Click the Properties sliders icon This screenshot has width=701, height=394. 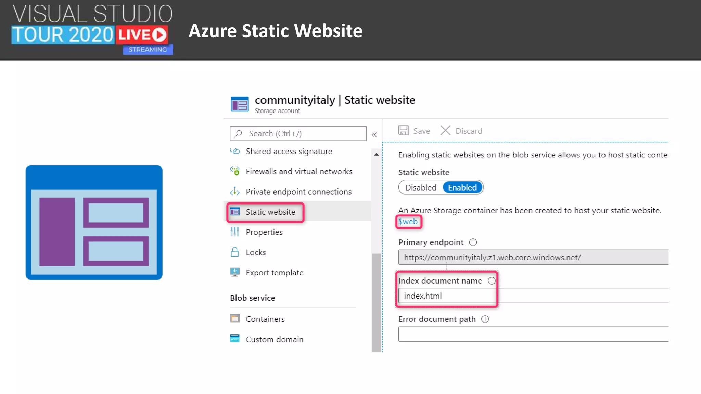click(x=235, y=232)
